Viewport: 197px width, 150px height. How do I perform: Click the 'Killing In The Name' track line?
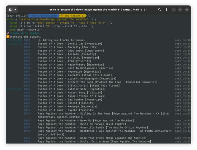coord(103,115)
